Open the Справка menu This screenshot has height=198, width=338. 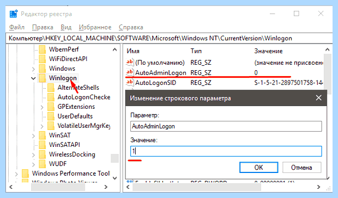[131, 27]
